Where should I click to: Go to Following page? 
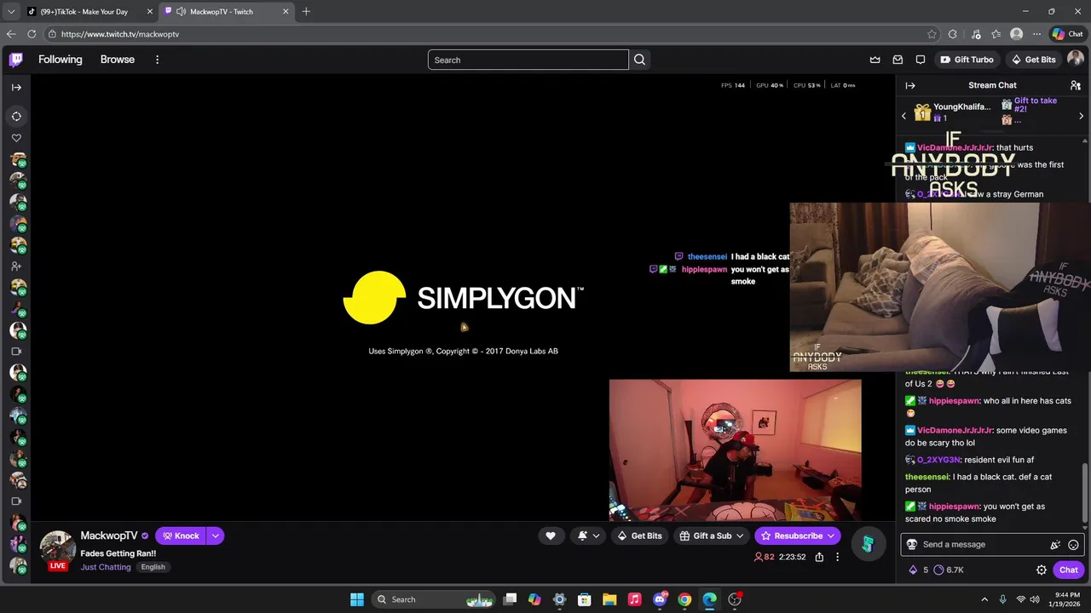coord(60,60)
